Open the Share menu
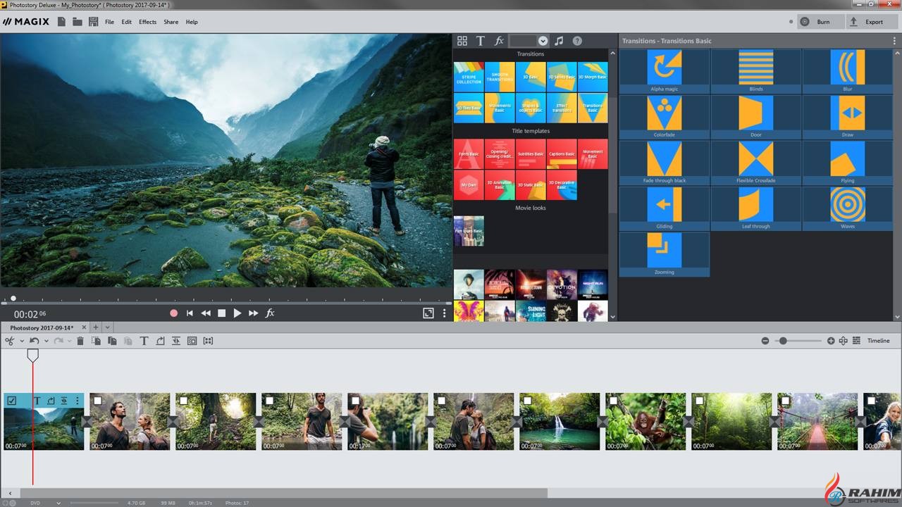The image size is (902, 507). [171, 22]
